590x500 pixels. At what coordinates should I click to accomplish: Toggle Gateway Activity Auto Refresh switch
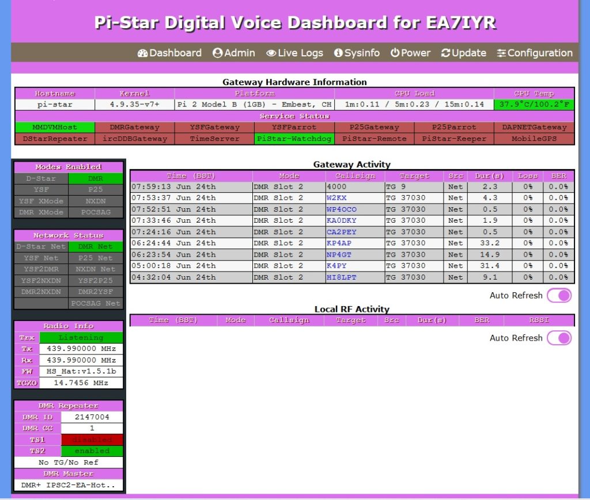click(x=559, y=296)
